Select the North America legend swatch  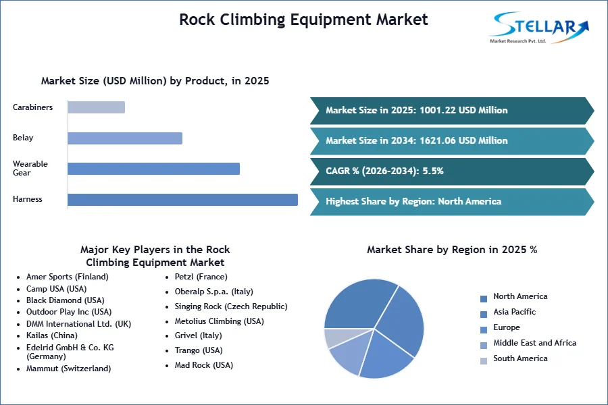pos(484,299)
